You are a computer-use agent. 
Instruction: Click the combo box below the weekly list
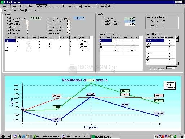click(x=172, y=68)
